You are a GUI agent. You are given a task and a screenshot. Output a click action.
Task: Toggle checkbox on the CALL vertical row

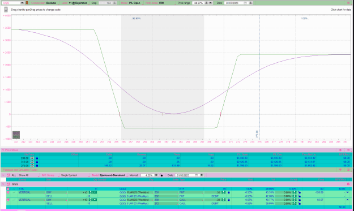click(x=8, y=200)
